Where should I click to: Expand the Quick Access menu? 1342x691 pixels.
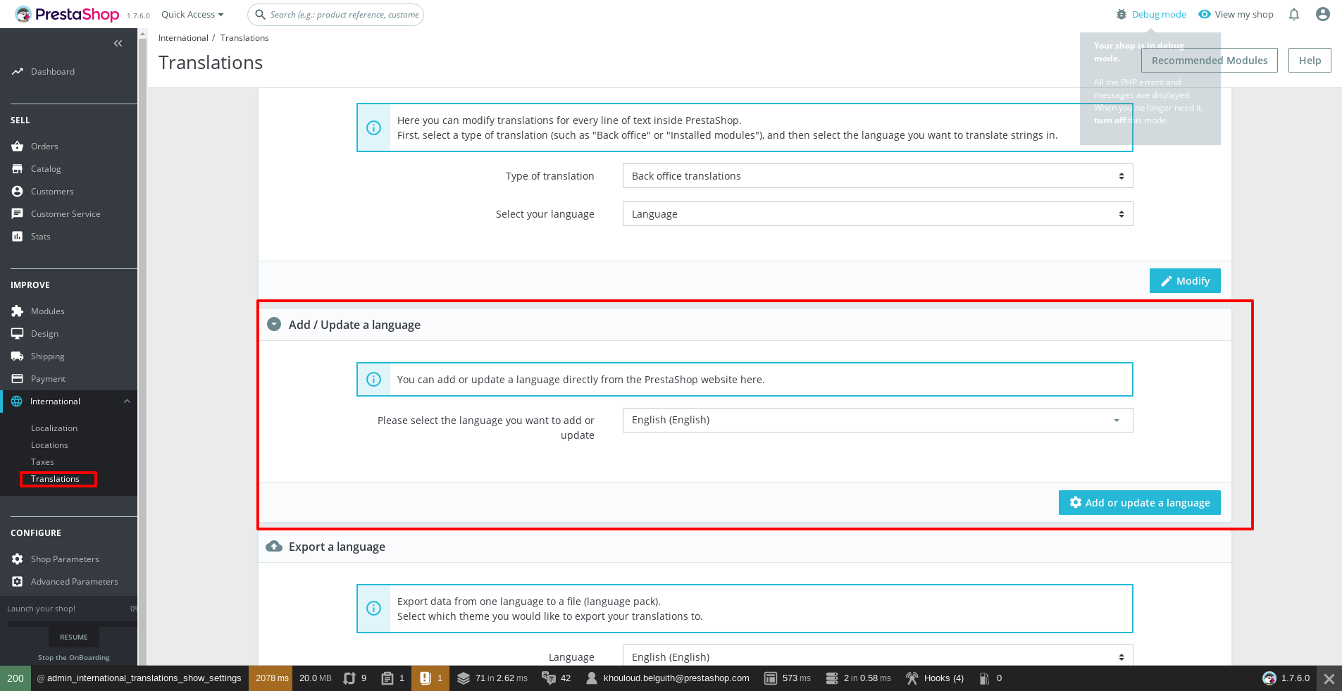(x=192, y=14)
